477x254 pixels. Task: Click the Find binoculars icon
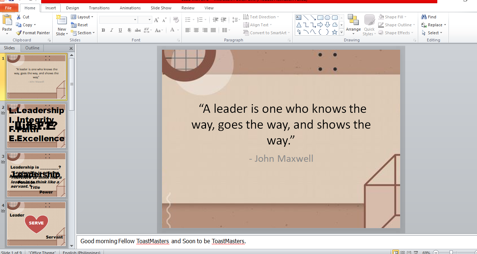point(424,17)
